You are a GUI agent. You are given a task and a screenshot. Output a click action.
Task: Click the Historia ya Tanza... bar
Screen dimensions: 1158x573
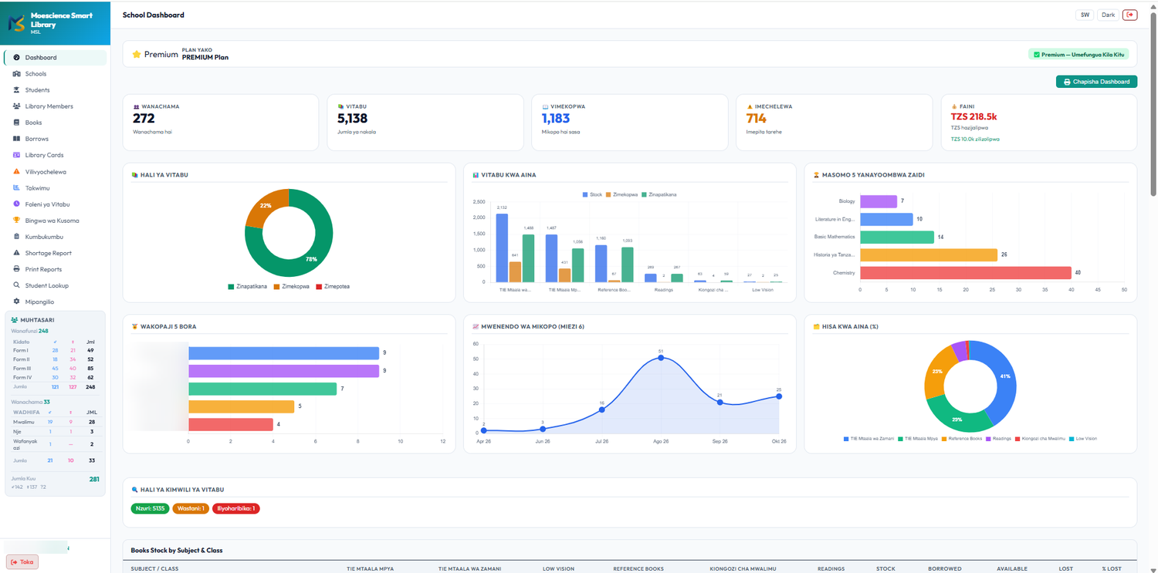pos(929,254)
